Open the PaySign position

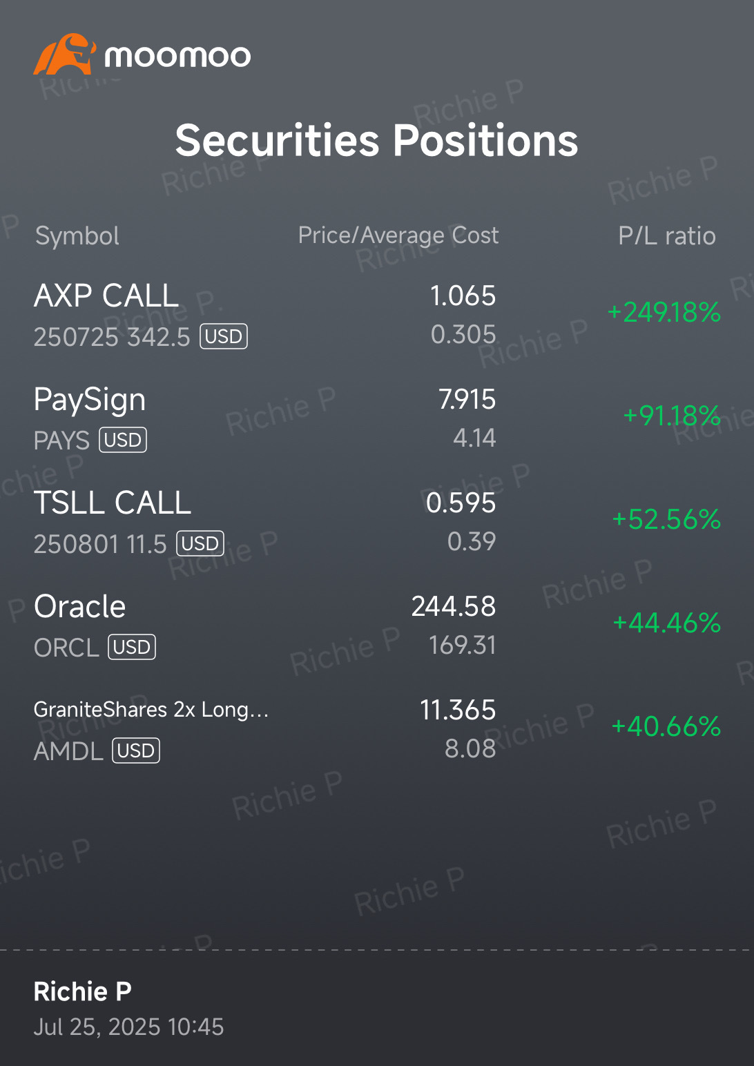click(377, 419)
